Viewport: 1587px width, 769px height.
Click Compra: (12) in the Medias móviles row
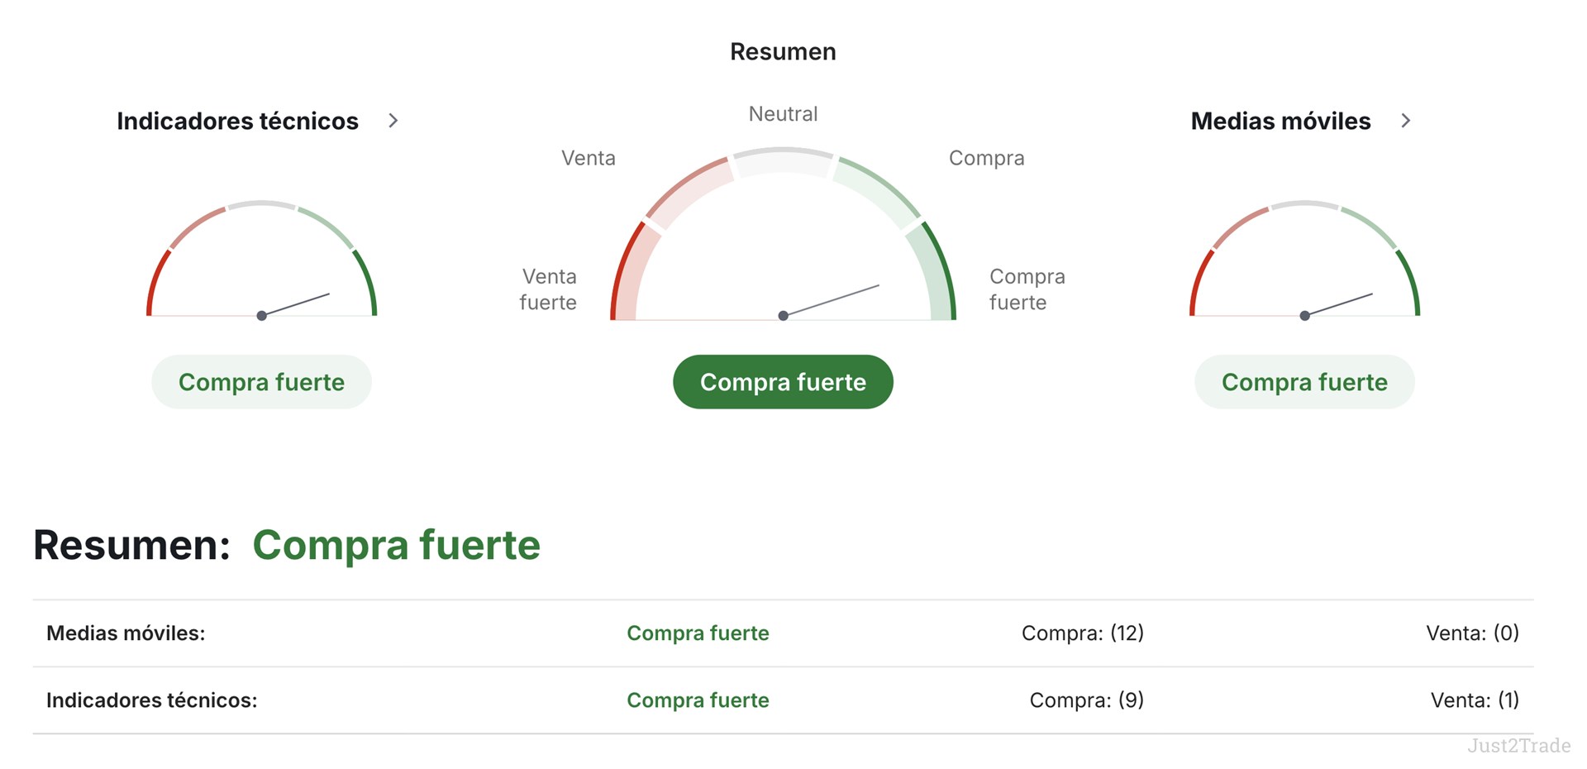[1083, 633]
